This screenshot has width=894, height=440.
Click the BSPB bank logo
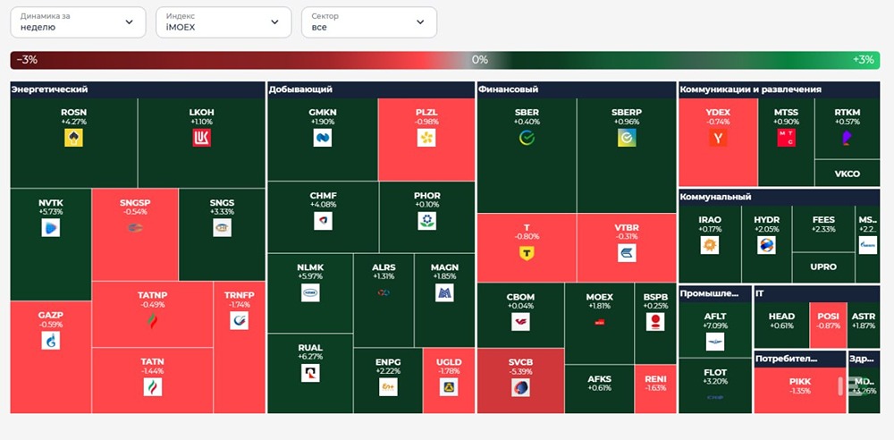tap(655, 322)
